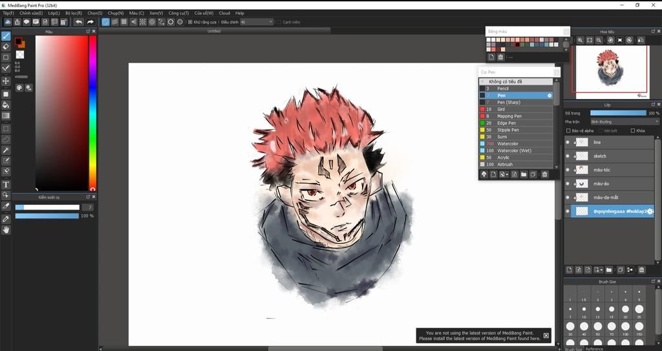Screen dimensions: 662x351
Task: Switch to the Reference tab
Action: pos(595,349)
